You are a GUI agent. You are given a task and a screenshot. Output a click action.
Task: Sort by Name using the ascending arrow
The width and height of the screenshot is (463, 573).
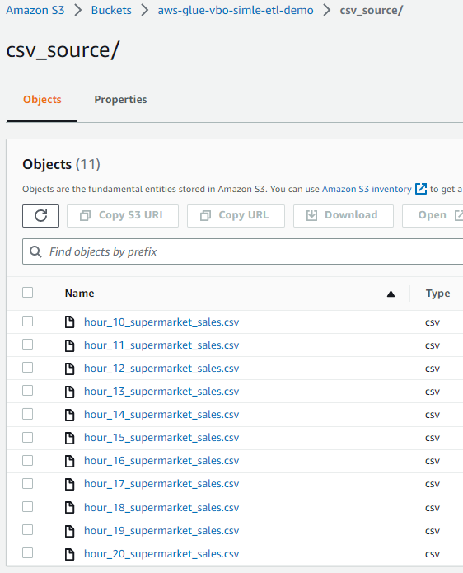(x=391, y=294)
